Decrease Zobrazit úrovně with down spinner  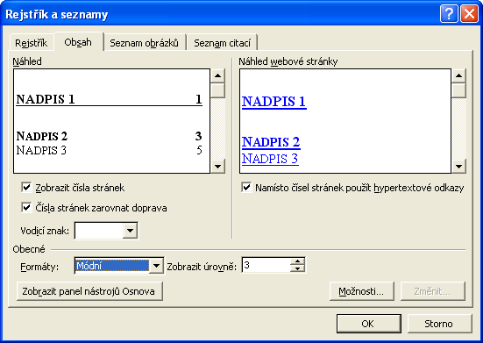[x=297, y=268]
